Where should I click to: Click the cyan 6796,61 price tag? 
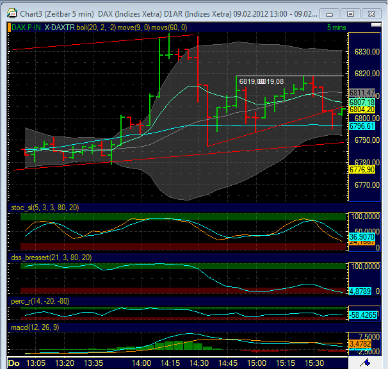(x=362, y=126)
